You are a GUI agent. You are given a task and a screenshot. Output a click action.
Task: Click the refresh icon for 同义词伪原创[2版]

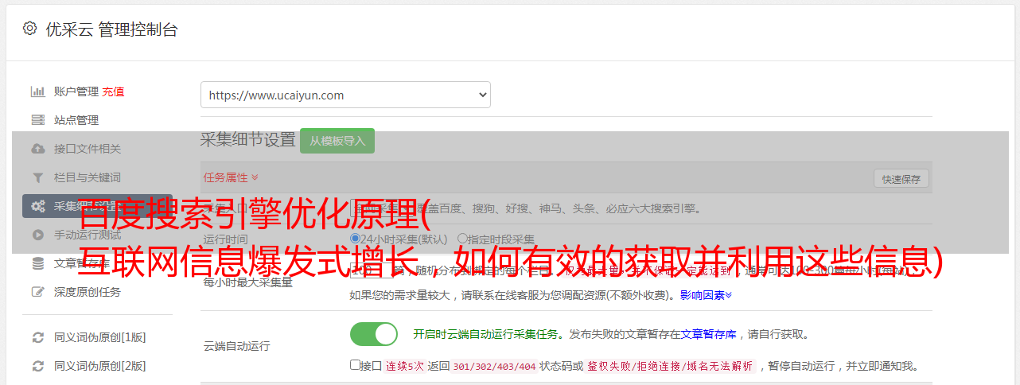tap(37, 366)
